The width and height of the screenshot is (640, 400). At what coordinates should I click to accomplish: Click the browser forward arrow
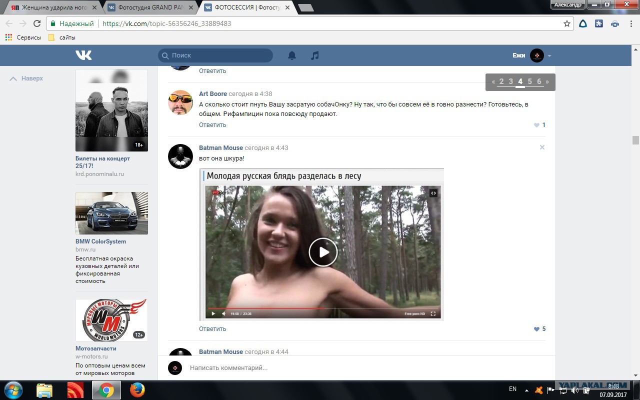[x=23, y=23]
